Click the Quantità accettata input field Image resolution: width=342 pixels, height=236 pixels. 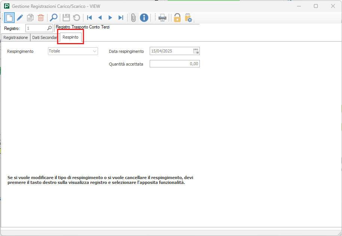(174, 64)
